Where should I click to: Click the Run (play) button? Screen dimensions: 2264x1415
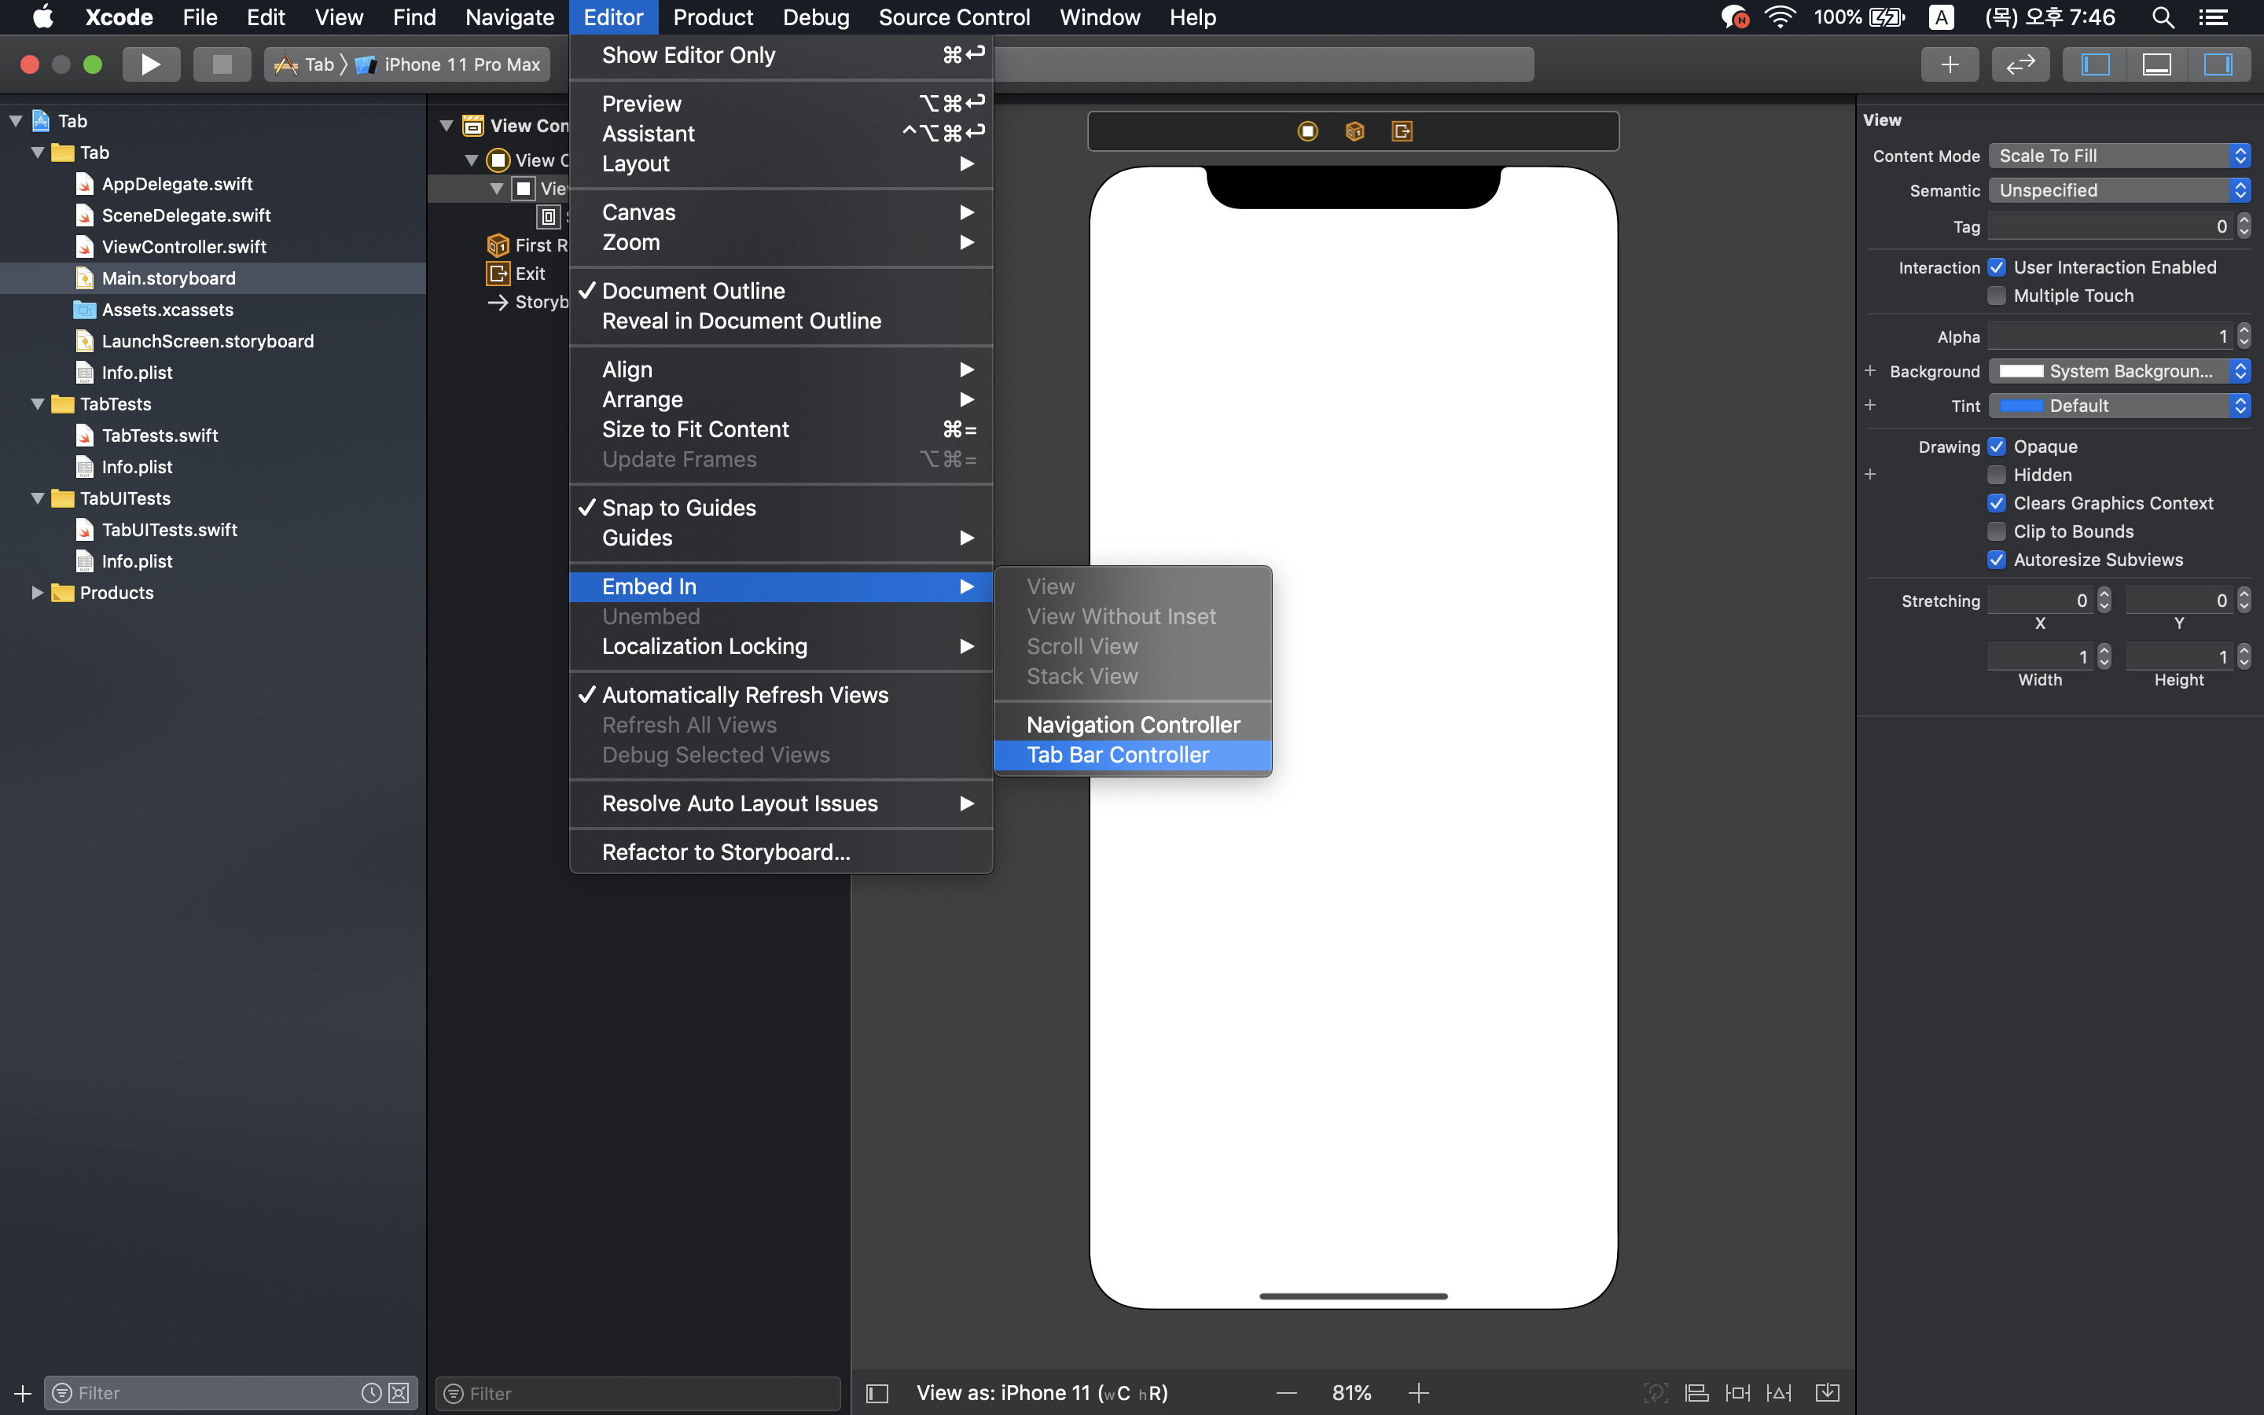click(x=151, y=64)
